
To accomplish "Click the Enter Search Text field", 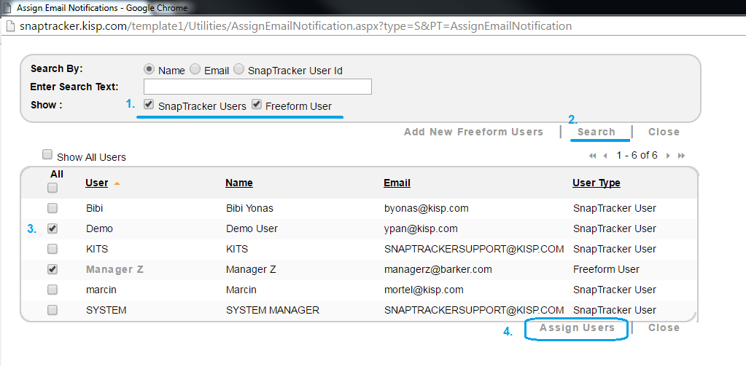I will click(x=257, y=87).
